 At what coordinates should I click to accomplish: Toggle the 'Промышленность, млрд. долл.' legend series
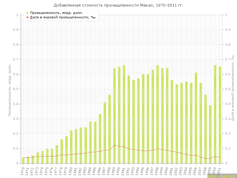[56, 13]
